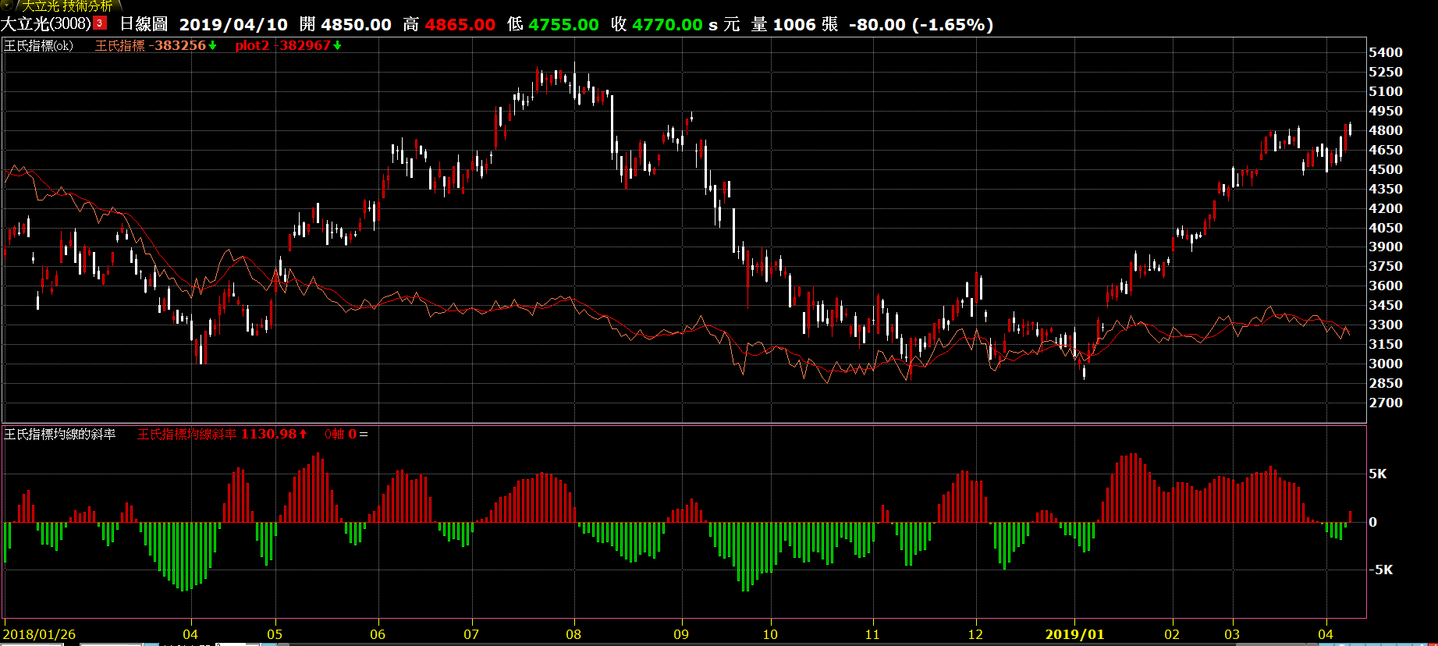Click the 2018/01/26 start date on axis

(x=39, y=634)
